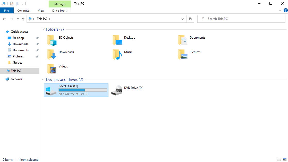
Task: Open the 3D Objects folder icon
Action: point(52,40)
